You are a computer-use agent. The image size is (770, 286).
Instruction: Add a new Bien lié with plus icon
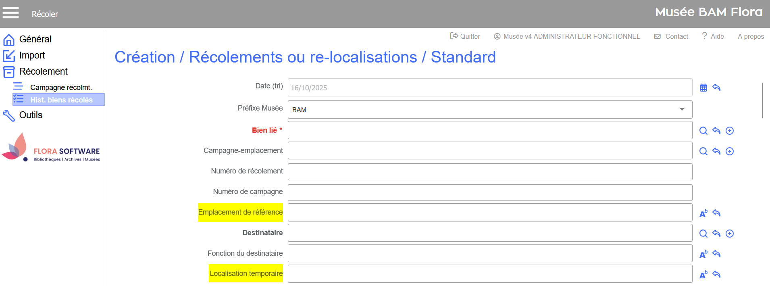[x=730, y=131]
